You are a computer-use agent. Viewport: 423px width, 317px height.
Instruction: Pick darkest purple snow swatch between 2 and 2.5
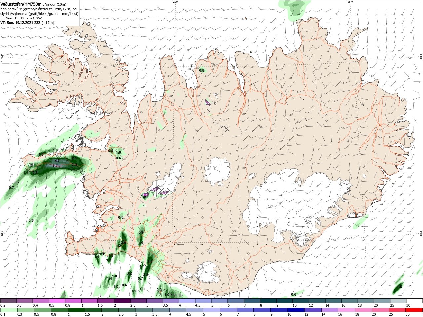click(x=122, y=301)
